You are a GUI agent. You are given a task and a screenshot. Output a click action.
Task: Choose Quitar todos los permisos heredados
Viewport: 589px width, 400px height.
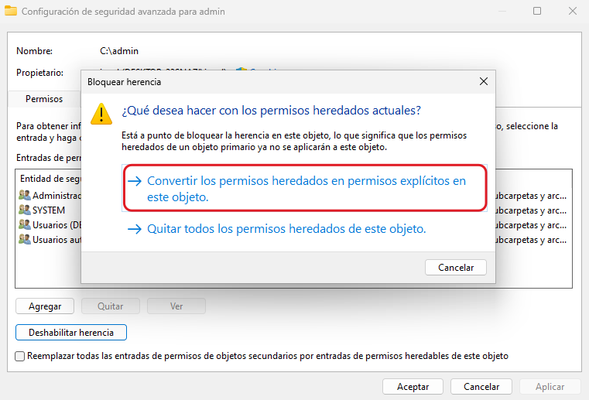tap(286, 229)
